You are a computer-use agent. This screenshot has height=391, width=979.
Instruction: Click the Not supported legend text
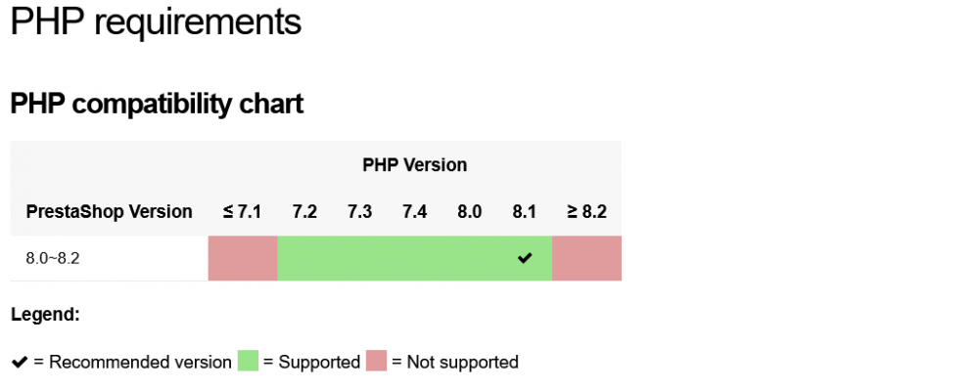click(454, 363)
